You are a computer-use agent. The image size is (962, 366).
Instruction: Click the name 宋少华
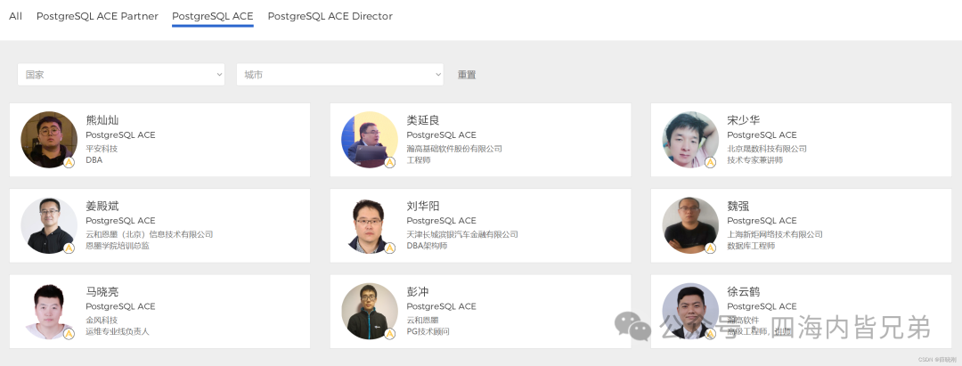point(743,120)
